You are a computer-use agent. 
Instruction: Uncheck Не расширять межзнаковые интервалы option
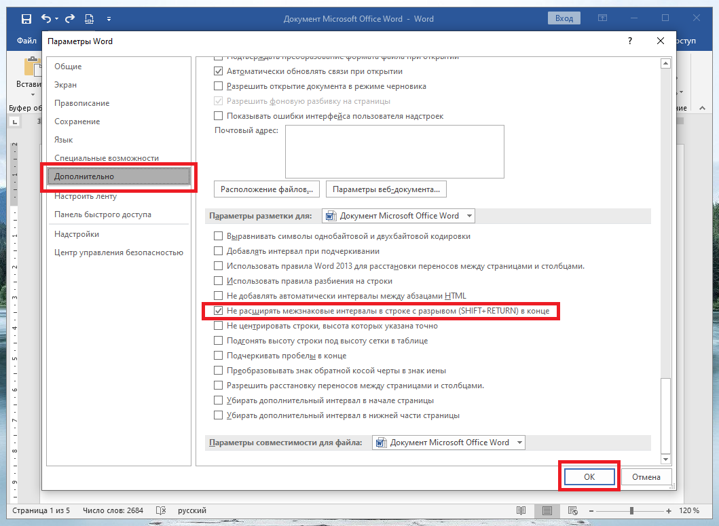[x=218, y=311]
